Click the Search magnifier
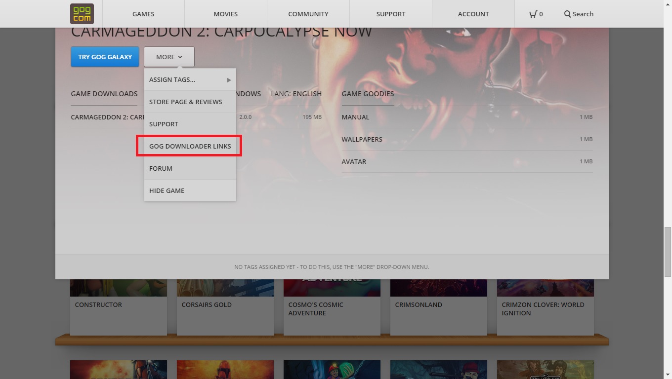 coord(567,14)
